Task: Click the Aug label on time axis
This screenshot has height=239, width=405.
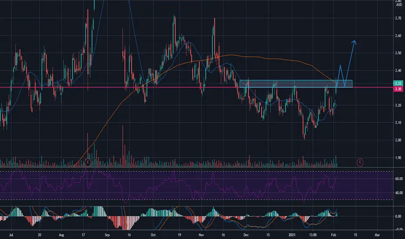Action: coord(61,235)
